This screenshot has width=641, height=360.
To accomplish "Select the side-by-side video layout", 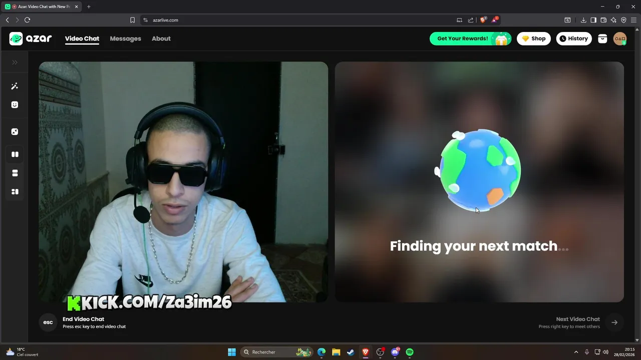I will pyautogui.click(x=15, y=154).
